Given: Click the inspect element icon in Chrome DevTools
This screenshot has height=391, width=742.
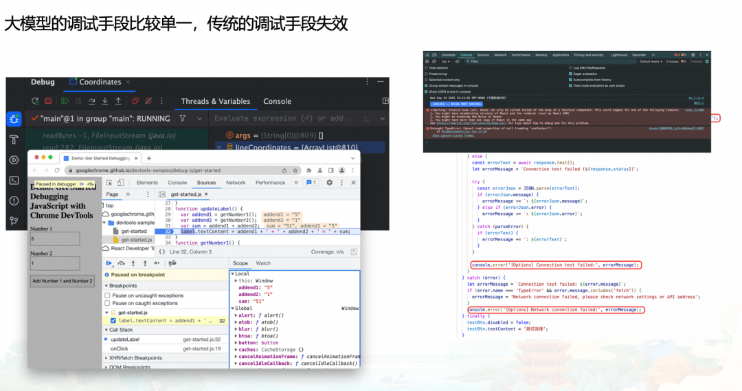Looking at the screenshot, I should (109, 183).
